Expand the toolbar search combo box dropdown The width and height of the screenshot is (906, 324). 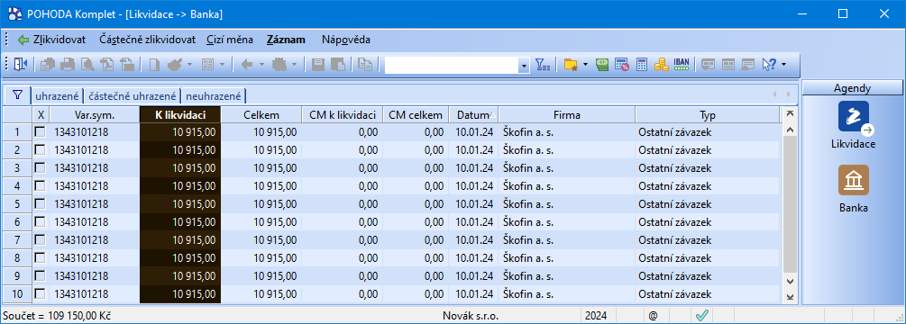click(x=524, y=65)
